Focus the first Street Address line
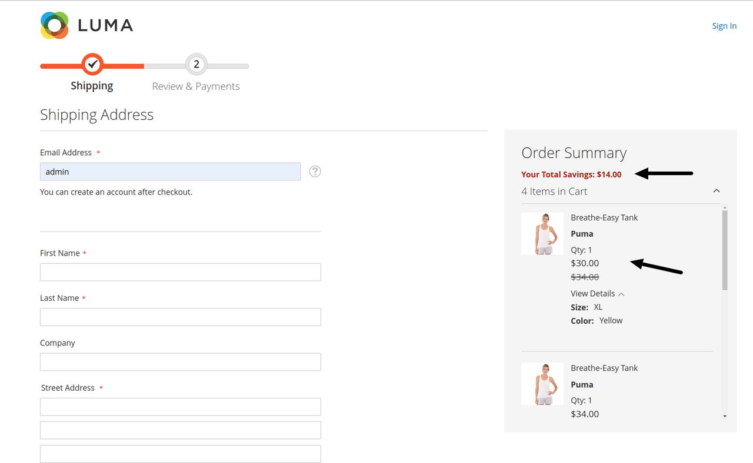 point(180,407)
